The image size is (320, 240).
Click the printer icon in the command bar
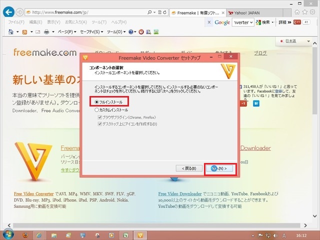(46, 32)
